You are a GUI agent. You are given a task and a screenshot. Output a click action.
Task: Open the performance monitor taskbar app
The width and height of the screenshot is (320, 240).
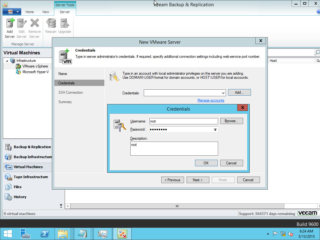[102, 234]
